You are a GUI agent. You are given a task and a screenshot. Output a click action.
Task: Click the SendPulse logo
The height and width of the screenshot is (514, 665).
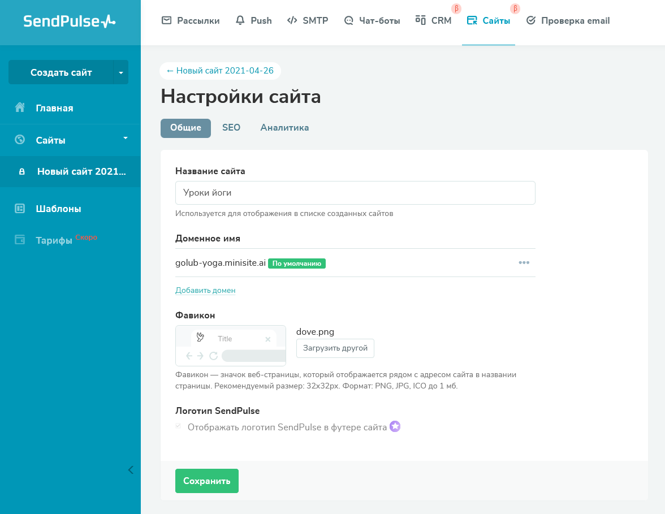(69, 21)
